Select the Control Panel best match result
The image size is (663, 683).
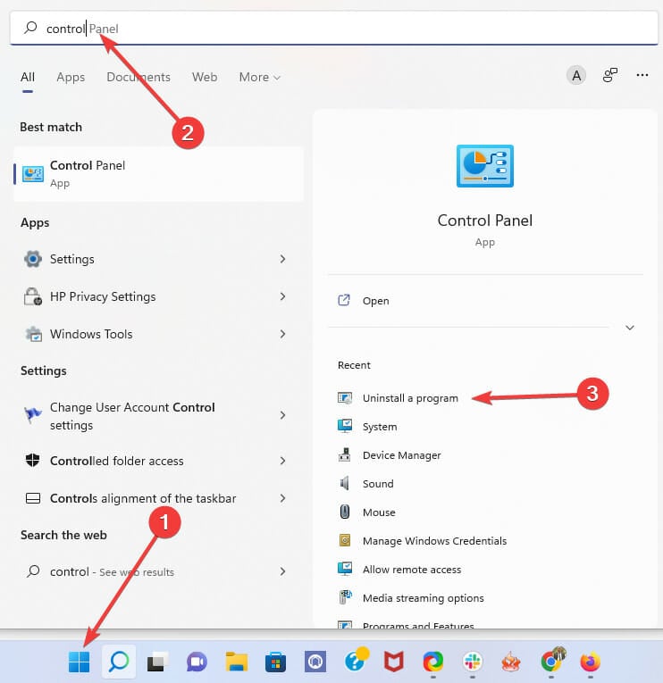pyautogui.click(x=158, y=174)
